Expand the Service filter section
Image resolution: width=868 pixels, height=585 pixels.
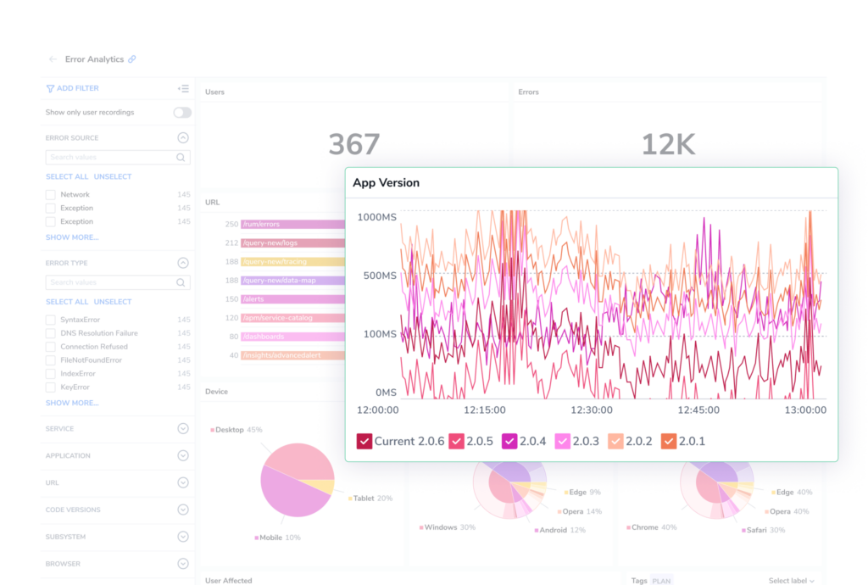[183, 429]
